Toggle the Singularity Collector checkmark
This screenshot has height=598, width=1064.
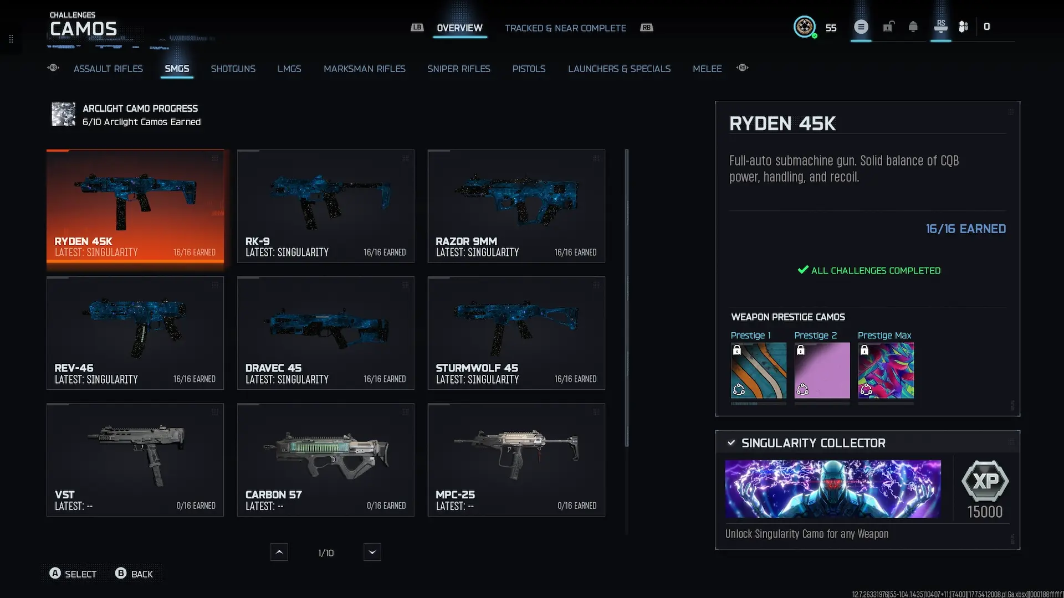(x=731, y=443)
